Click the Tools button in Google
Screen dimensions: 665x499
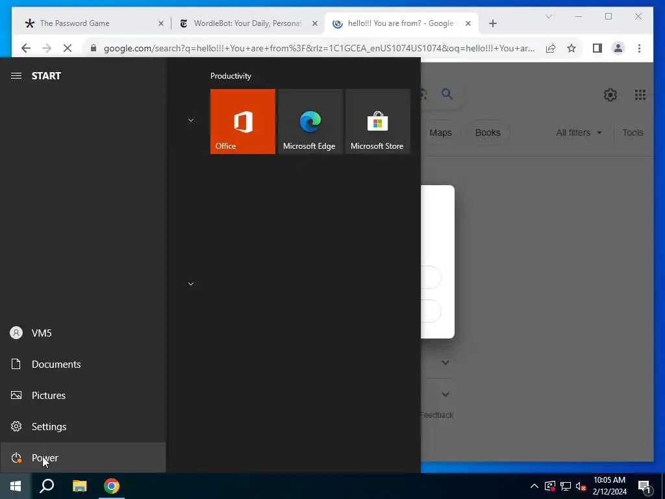coord(633,133)
